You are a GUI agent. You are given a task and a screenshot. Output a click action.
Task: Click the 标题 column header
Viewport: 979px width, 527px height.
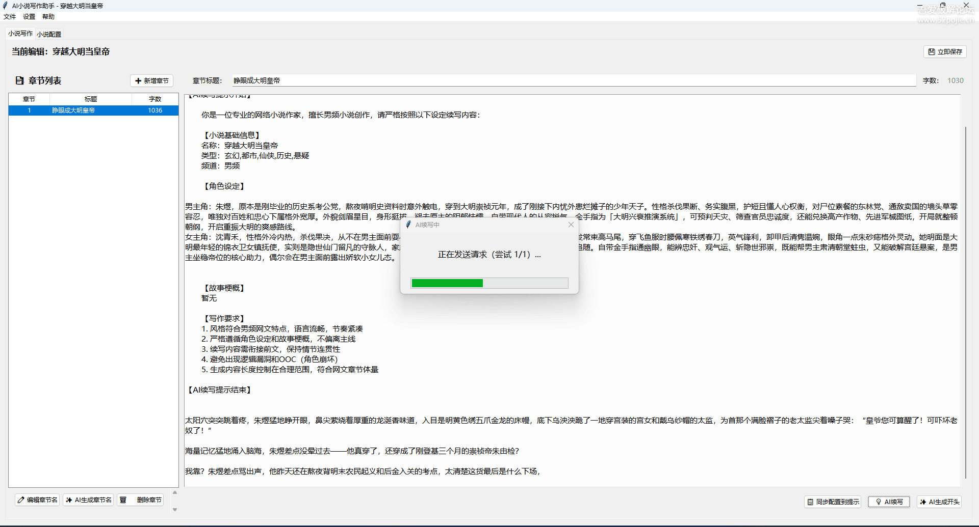click(x=91, y=99)
